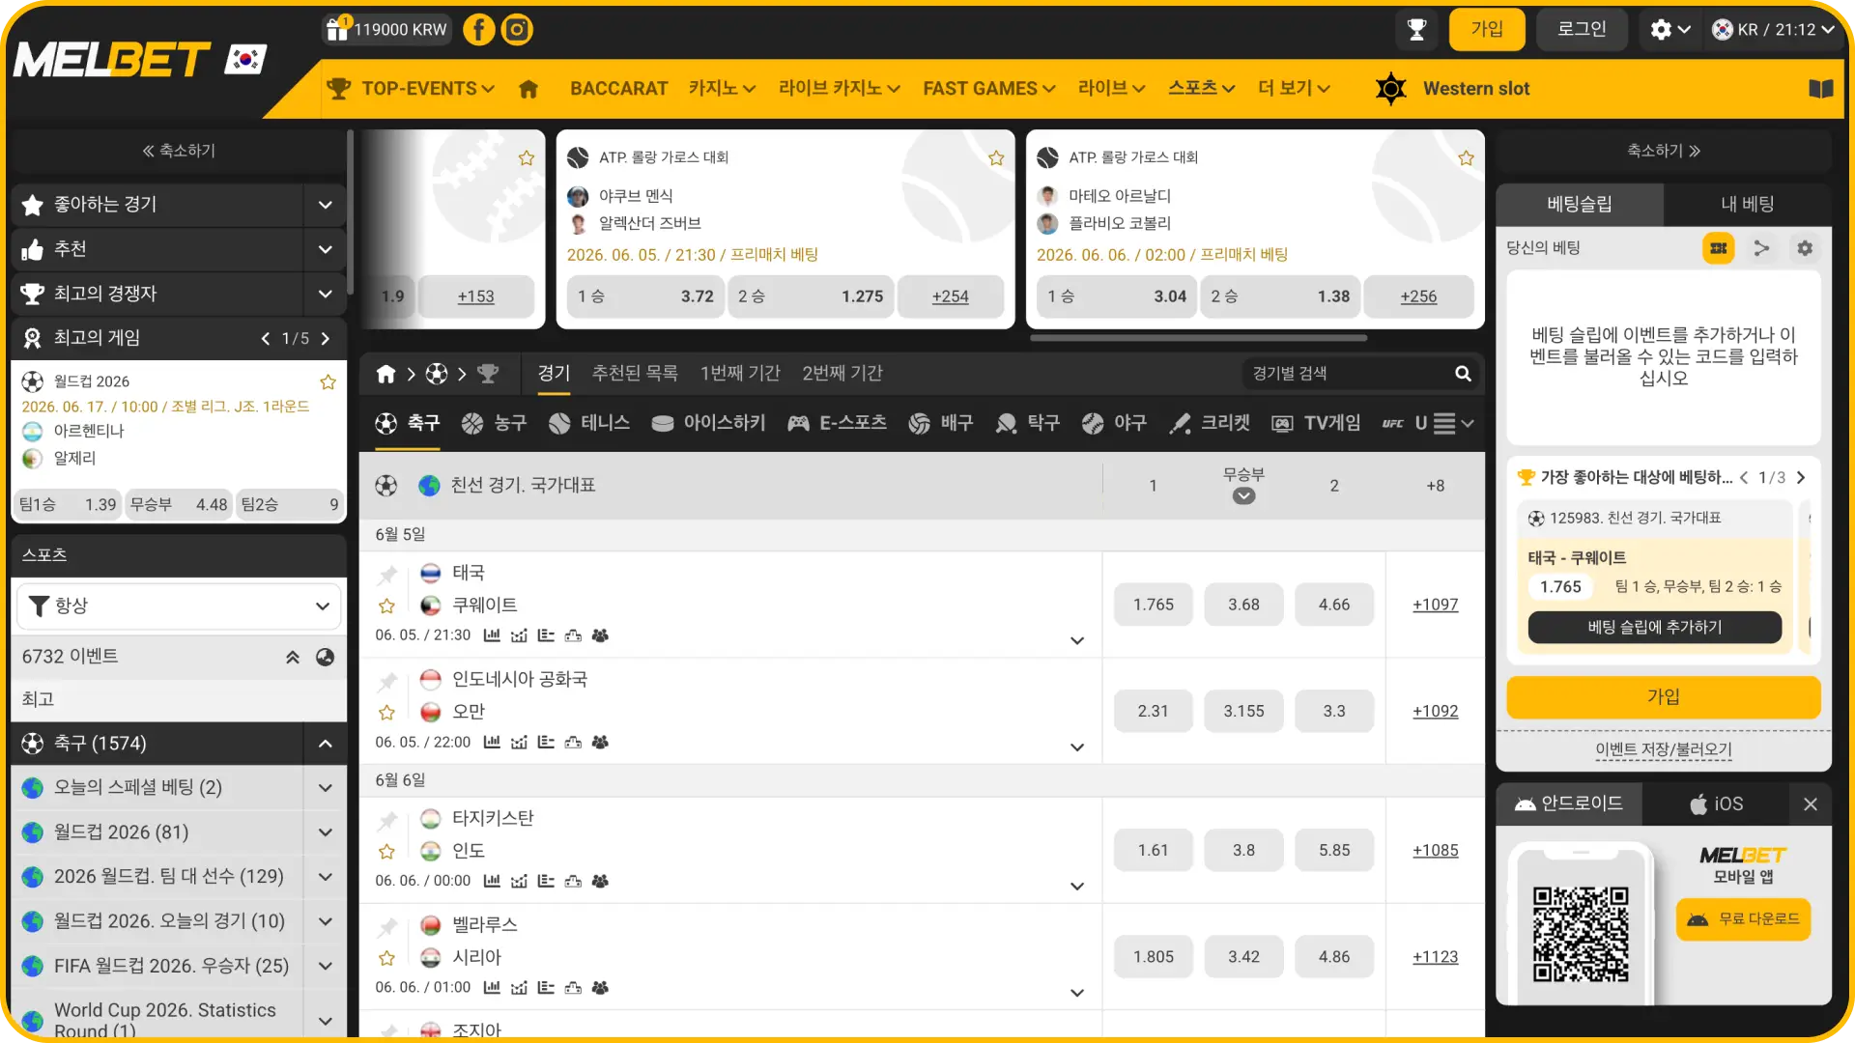Viewport: 1855px width, 1043px height.
Task: Open viewers icon for Thailand vs Kuwait
Action: (x=600, y=635)
